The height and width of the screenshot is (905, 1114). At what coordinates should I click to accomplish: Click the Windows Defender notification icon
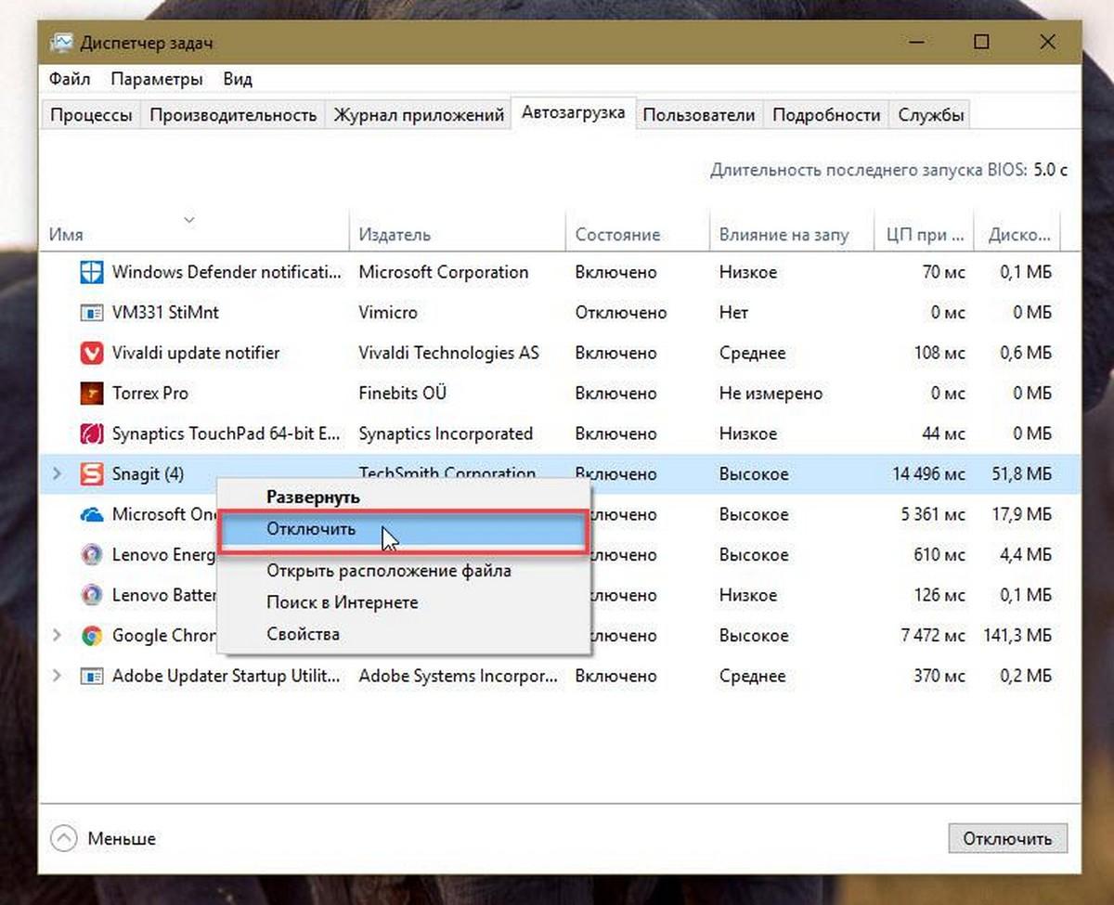tap(91, 272)
